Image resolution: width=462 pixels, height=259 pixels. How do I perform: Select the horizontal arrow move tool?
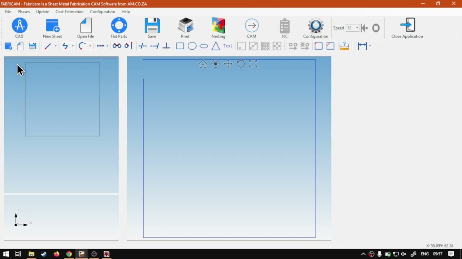[x=100, y=46]
